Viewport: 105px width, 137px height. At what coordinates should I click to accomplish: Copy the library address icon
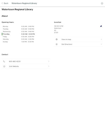tap(101, 26)
